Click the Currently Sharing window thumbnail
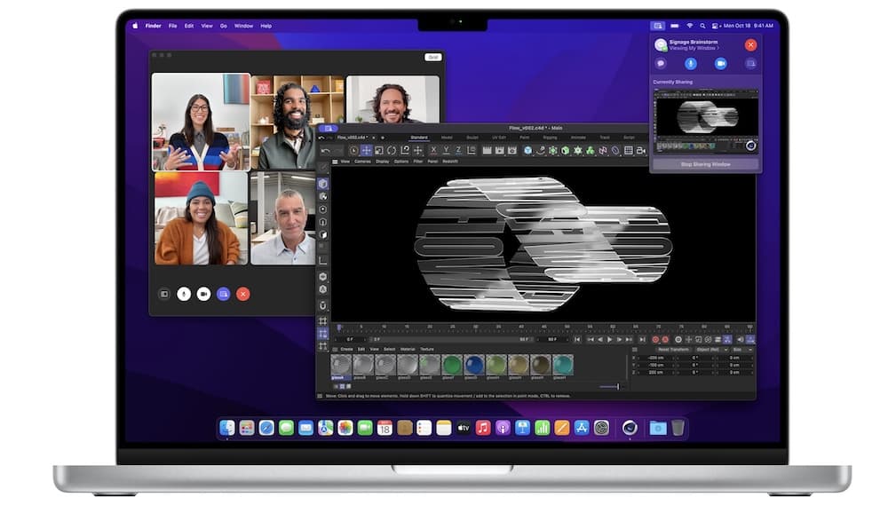Image resolution: width=888 pixels, height=513 pixels. (x=706, y=122)
